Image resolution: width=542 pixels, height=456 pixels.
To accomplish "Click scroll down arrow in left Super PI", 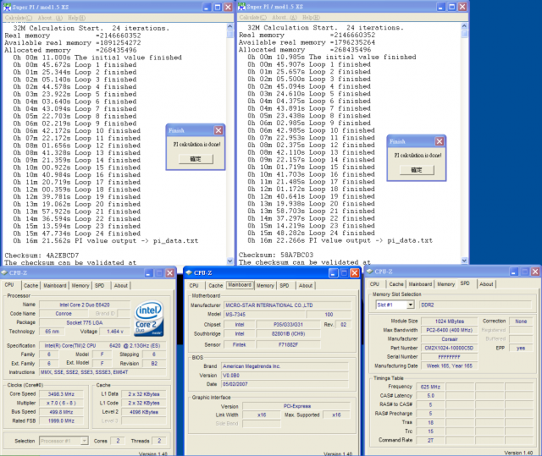I will [x=230, y=261].
